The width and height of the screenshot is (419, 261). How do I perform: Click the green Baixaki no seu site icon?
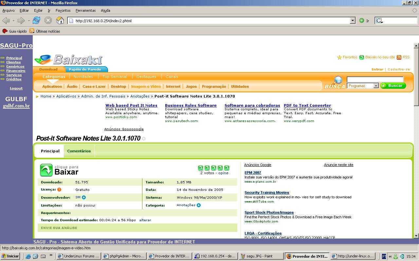(x=362, y=57)
